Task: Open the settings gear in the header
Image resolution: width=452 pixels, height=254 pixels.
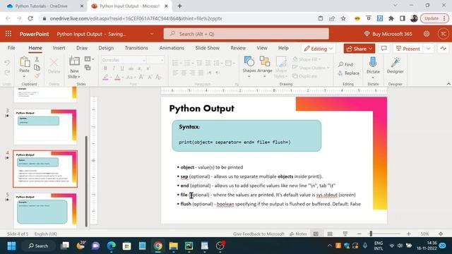Action: pos(427,34)
